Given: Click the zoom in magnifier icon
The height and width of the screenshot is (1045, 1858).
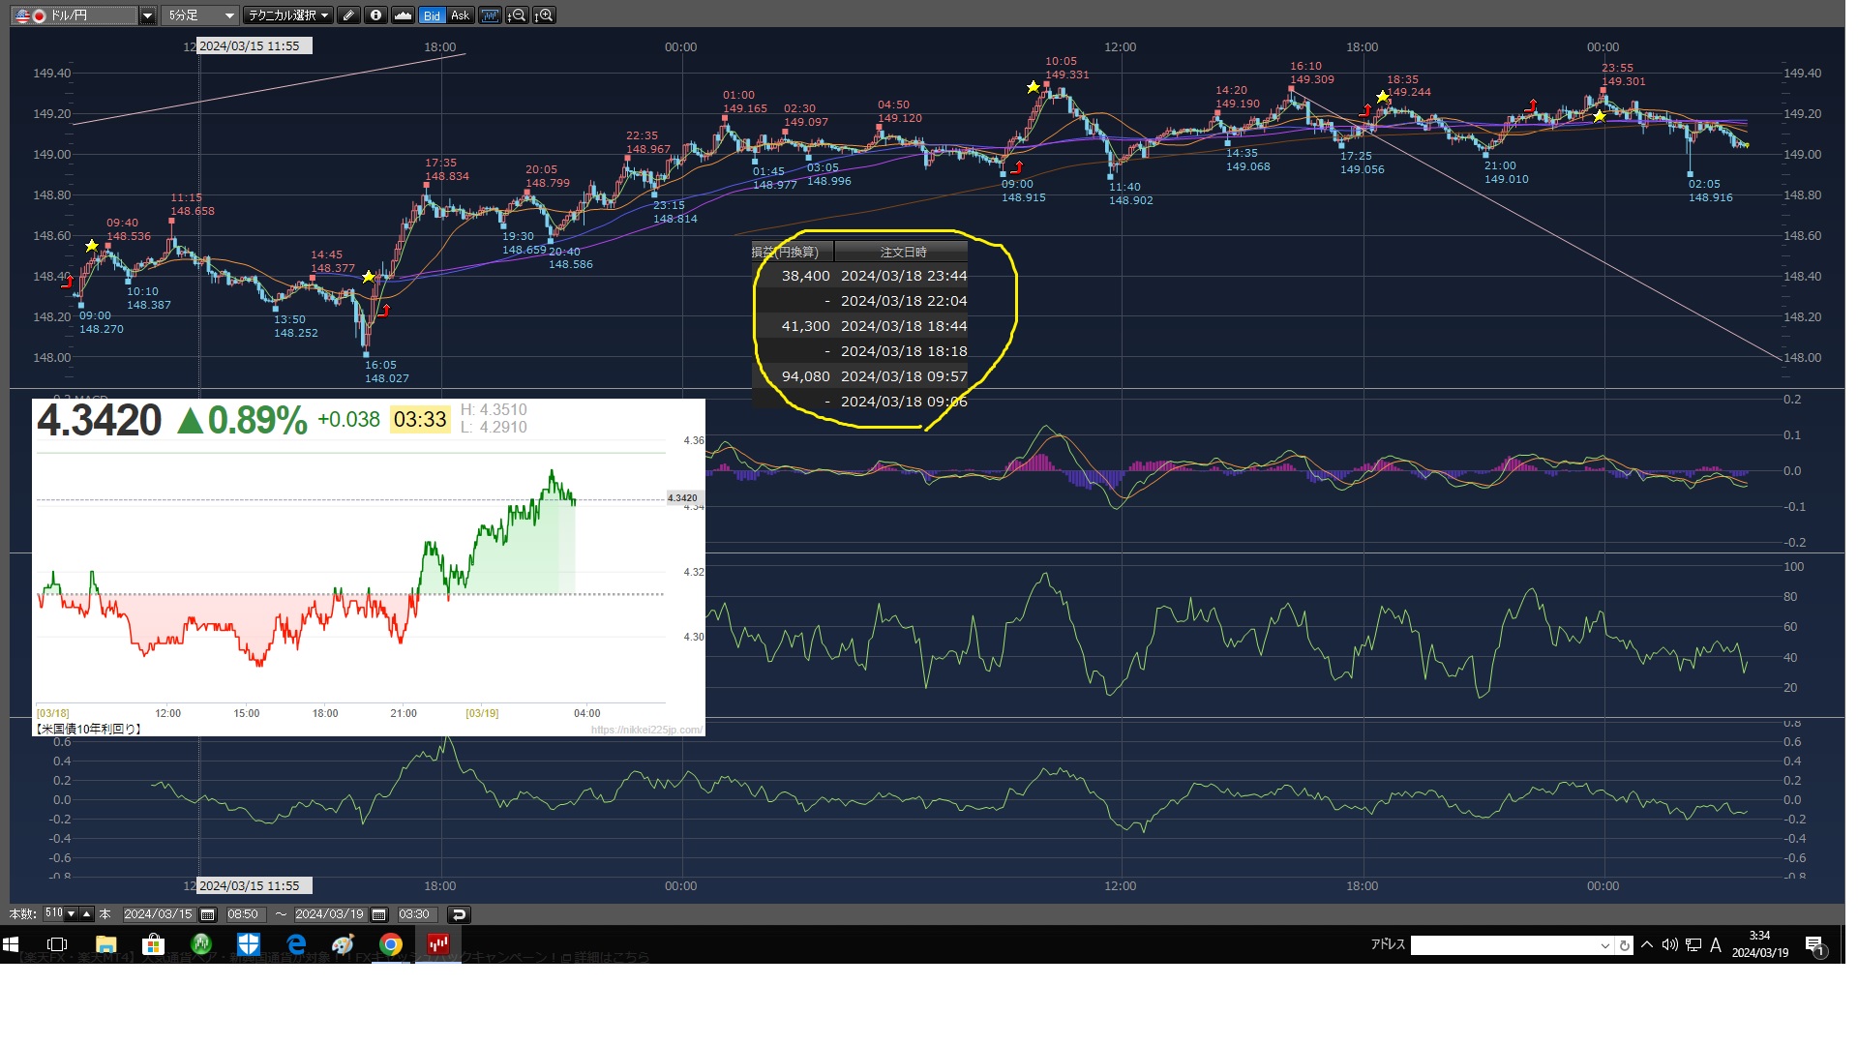Looking at the screenshot, I should point(545,15).
